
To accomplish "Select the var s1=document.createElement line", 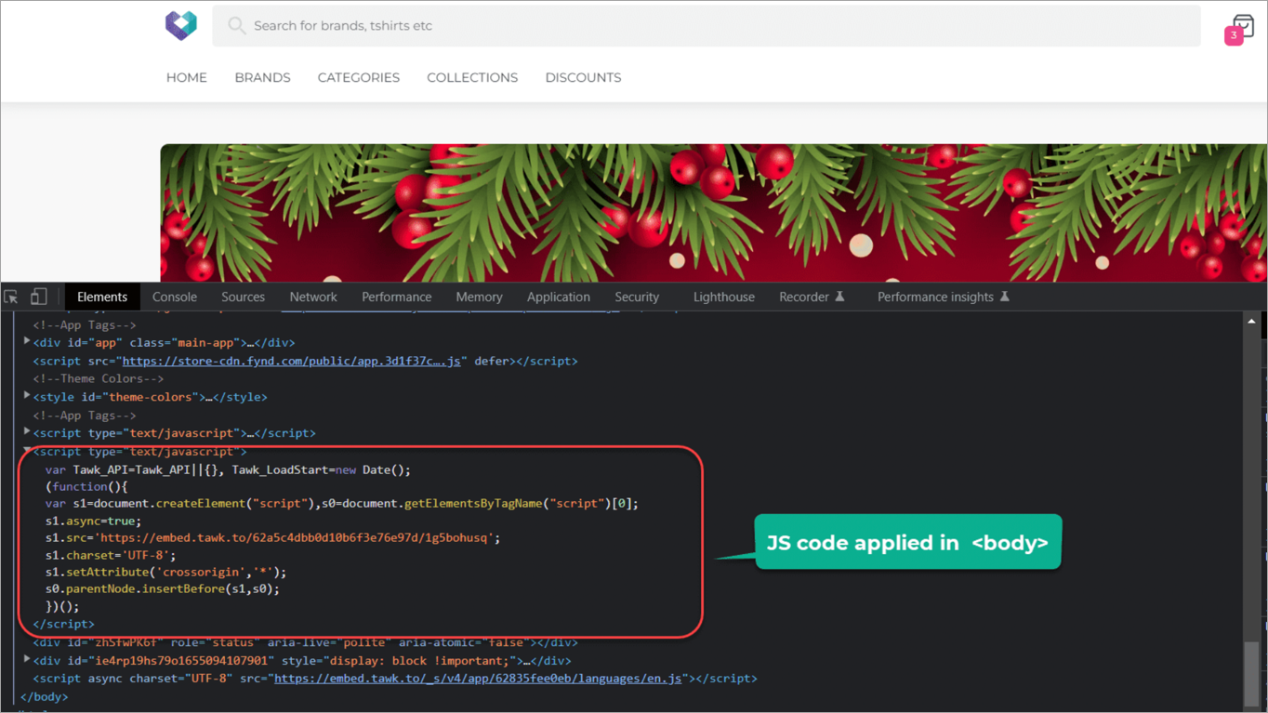I will 342,503.
